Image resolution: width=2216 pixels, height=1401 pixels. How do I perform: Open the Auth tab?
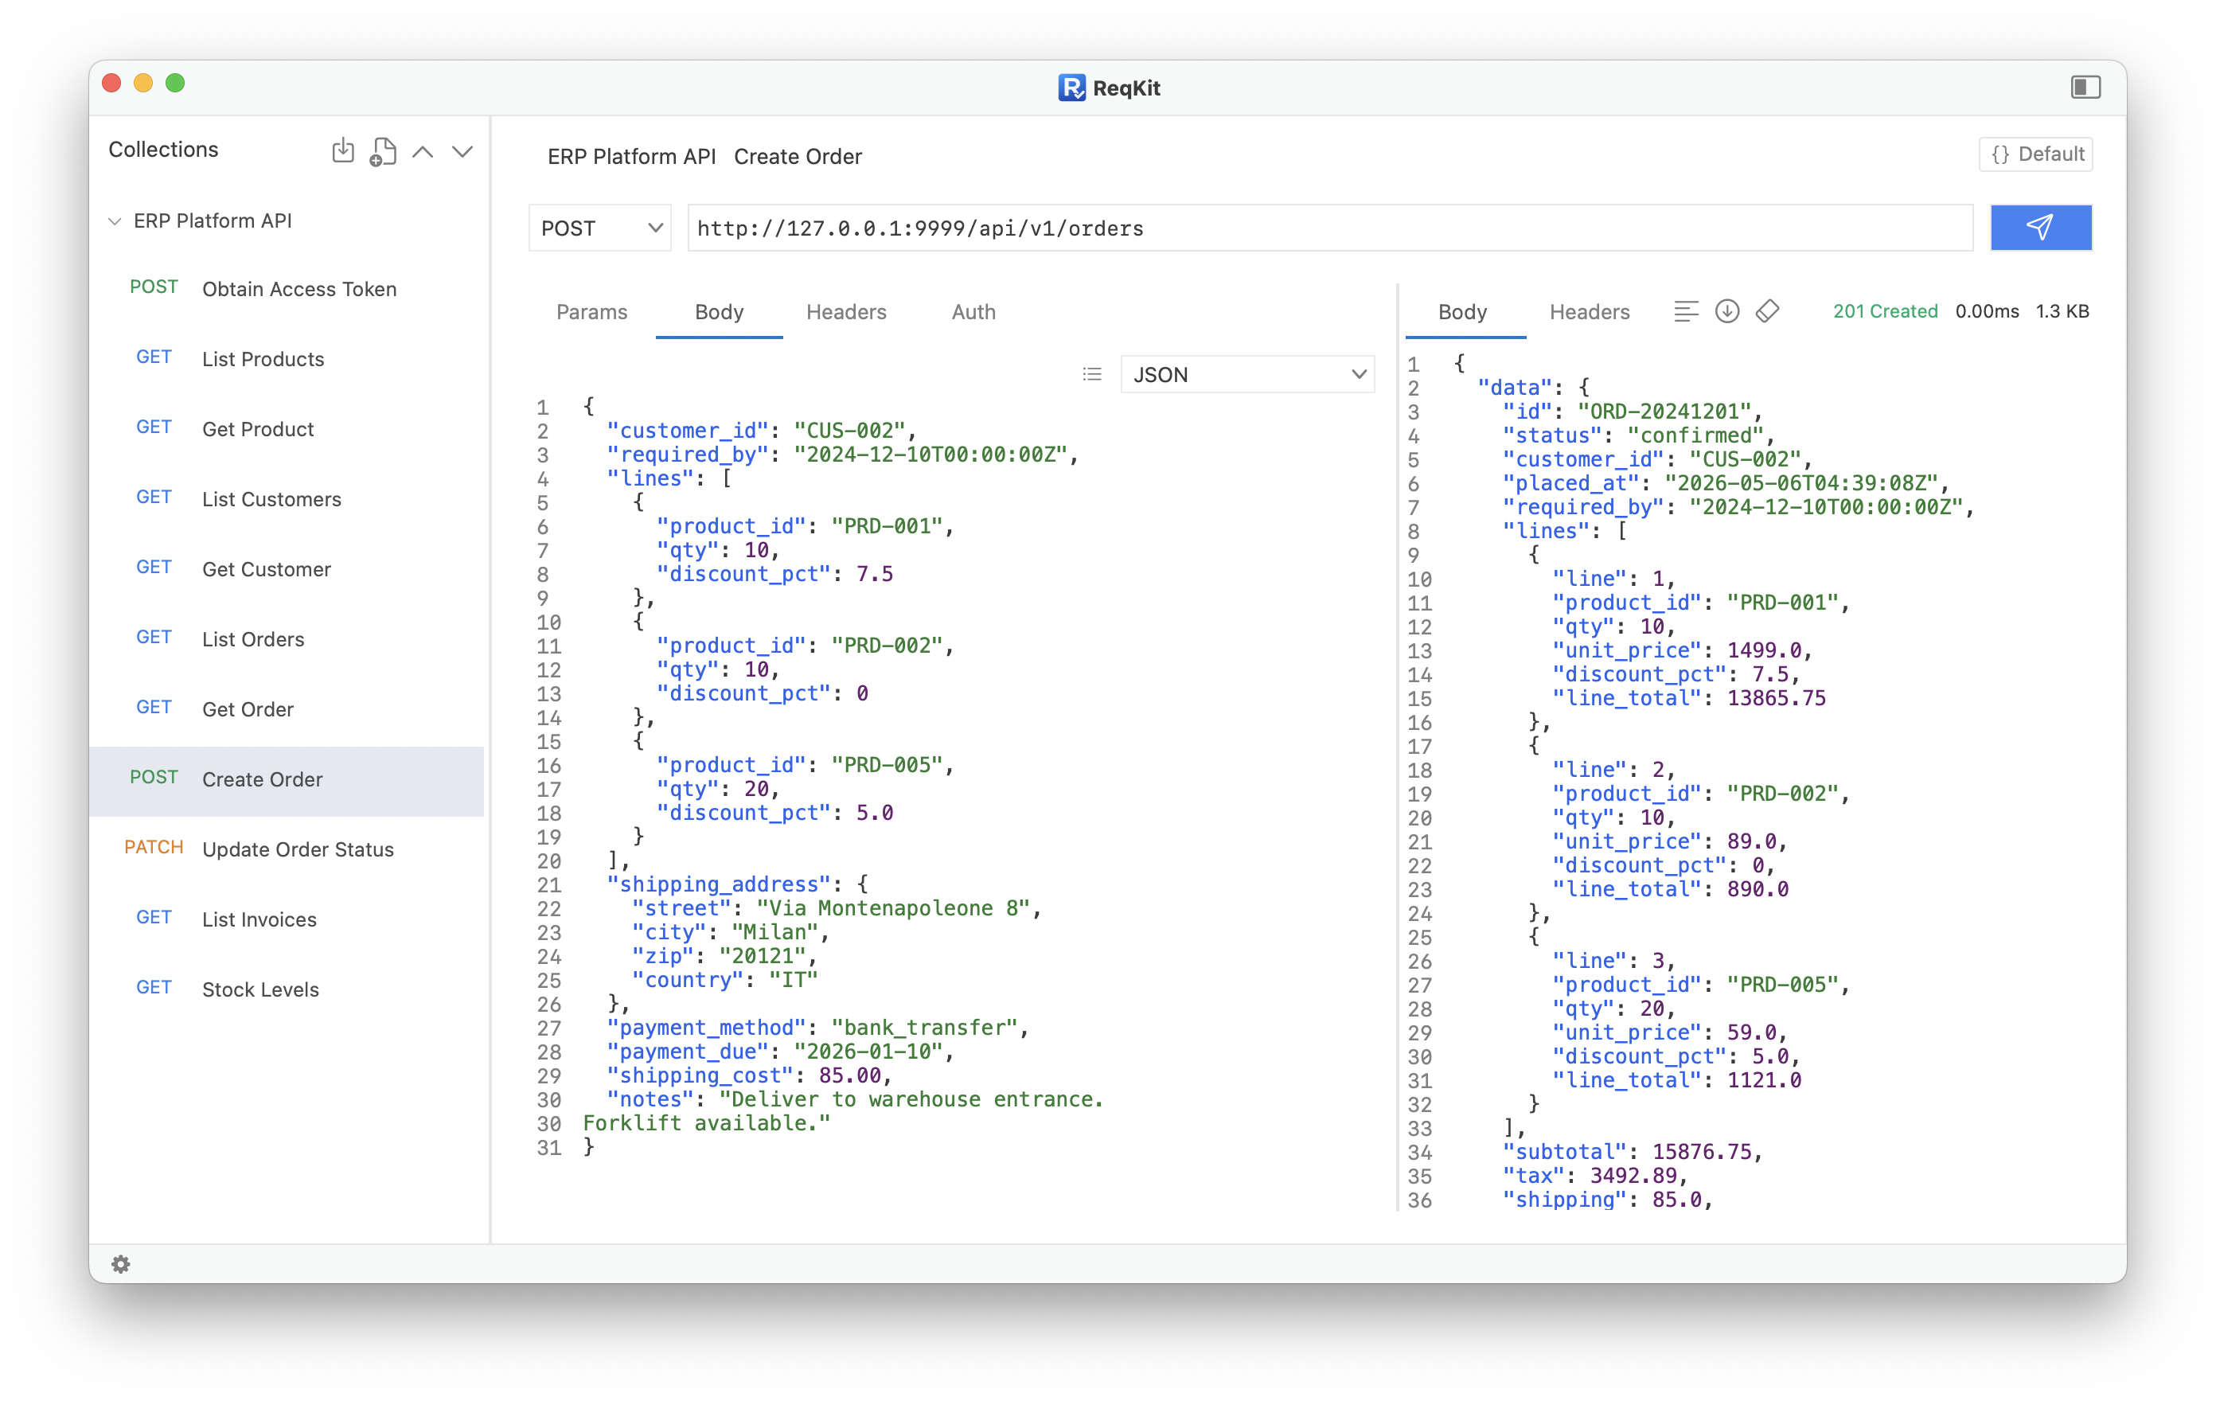973,312
